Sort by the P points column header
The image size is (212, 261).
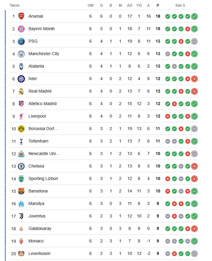click(x=158, y=5)
